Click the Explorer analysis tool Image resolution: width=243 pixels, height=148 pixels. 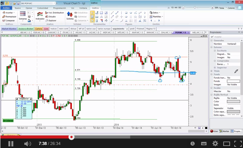tap(51, 21)
